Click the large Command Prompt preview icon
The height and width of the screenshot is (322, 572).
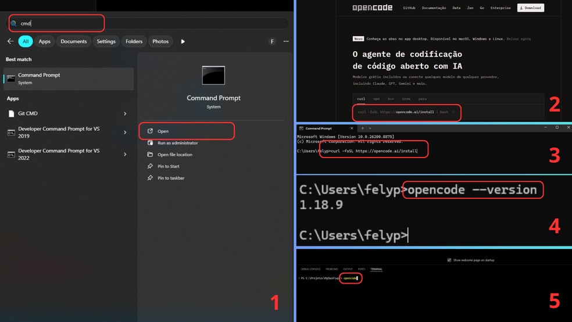(213, 76)
